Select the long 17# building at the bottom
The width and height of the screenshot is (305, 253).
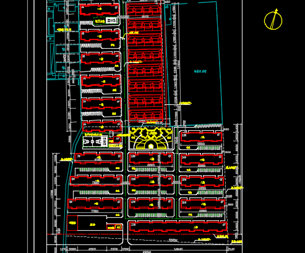click(178, 226)
